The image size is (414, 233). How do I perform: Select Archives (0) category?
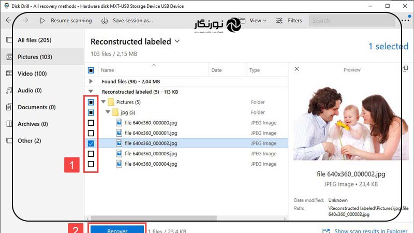tap(33, 124)
